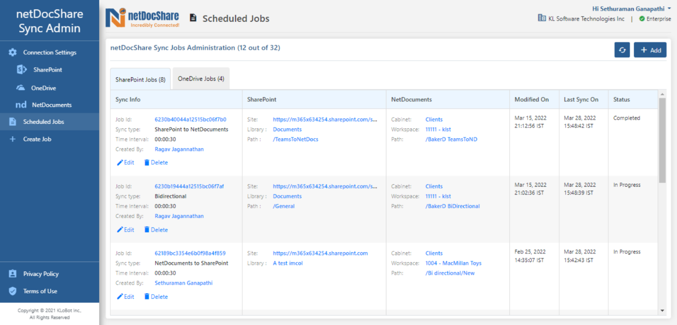Viewport: 677px width, 325px height.
Task: Click the green Enterprise check icon
Action: [642, 19]
